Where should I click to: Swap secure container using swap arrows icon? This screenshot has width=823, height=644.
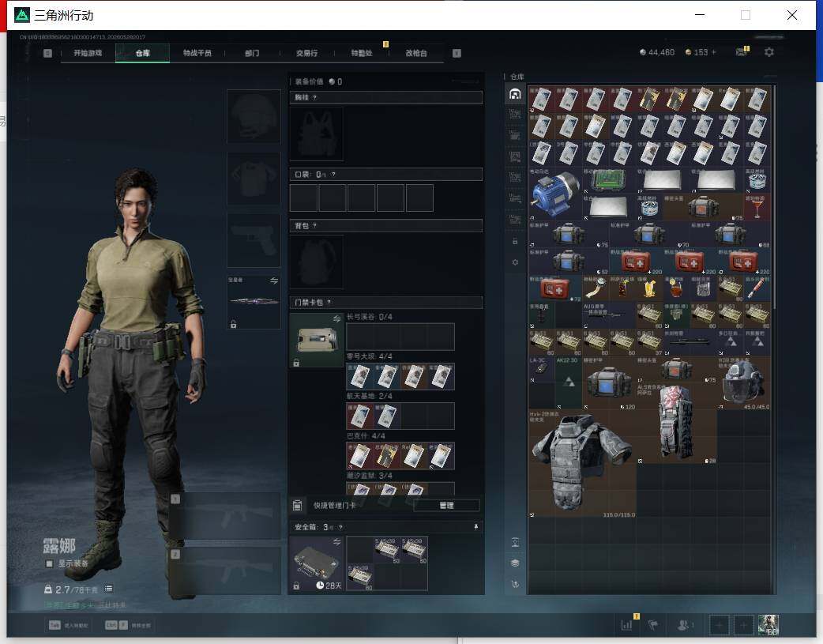(337, 541)
